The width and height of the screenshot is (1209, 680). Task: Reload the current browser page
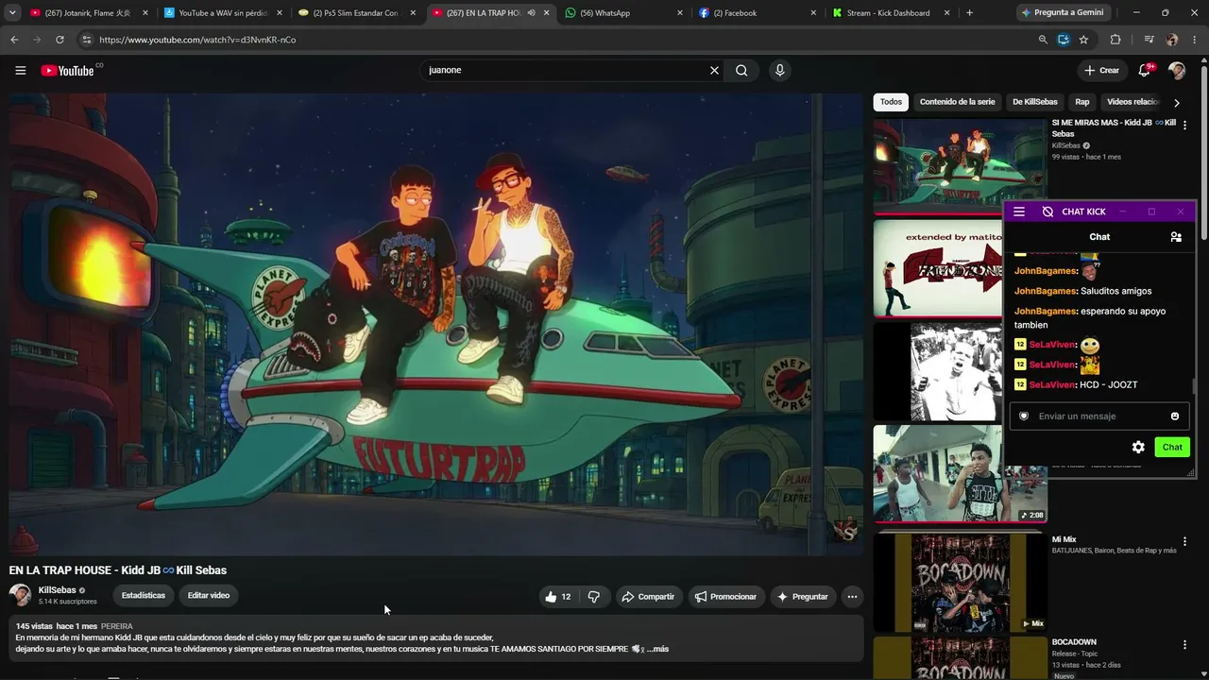point(60,40)
